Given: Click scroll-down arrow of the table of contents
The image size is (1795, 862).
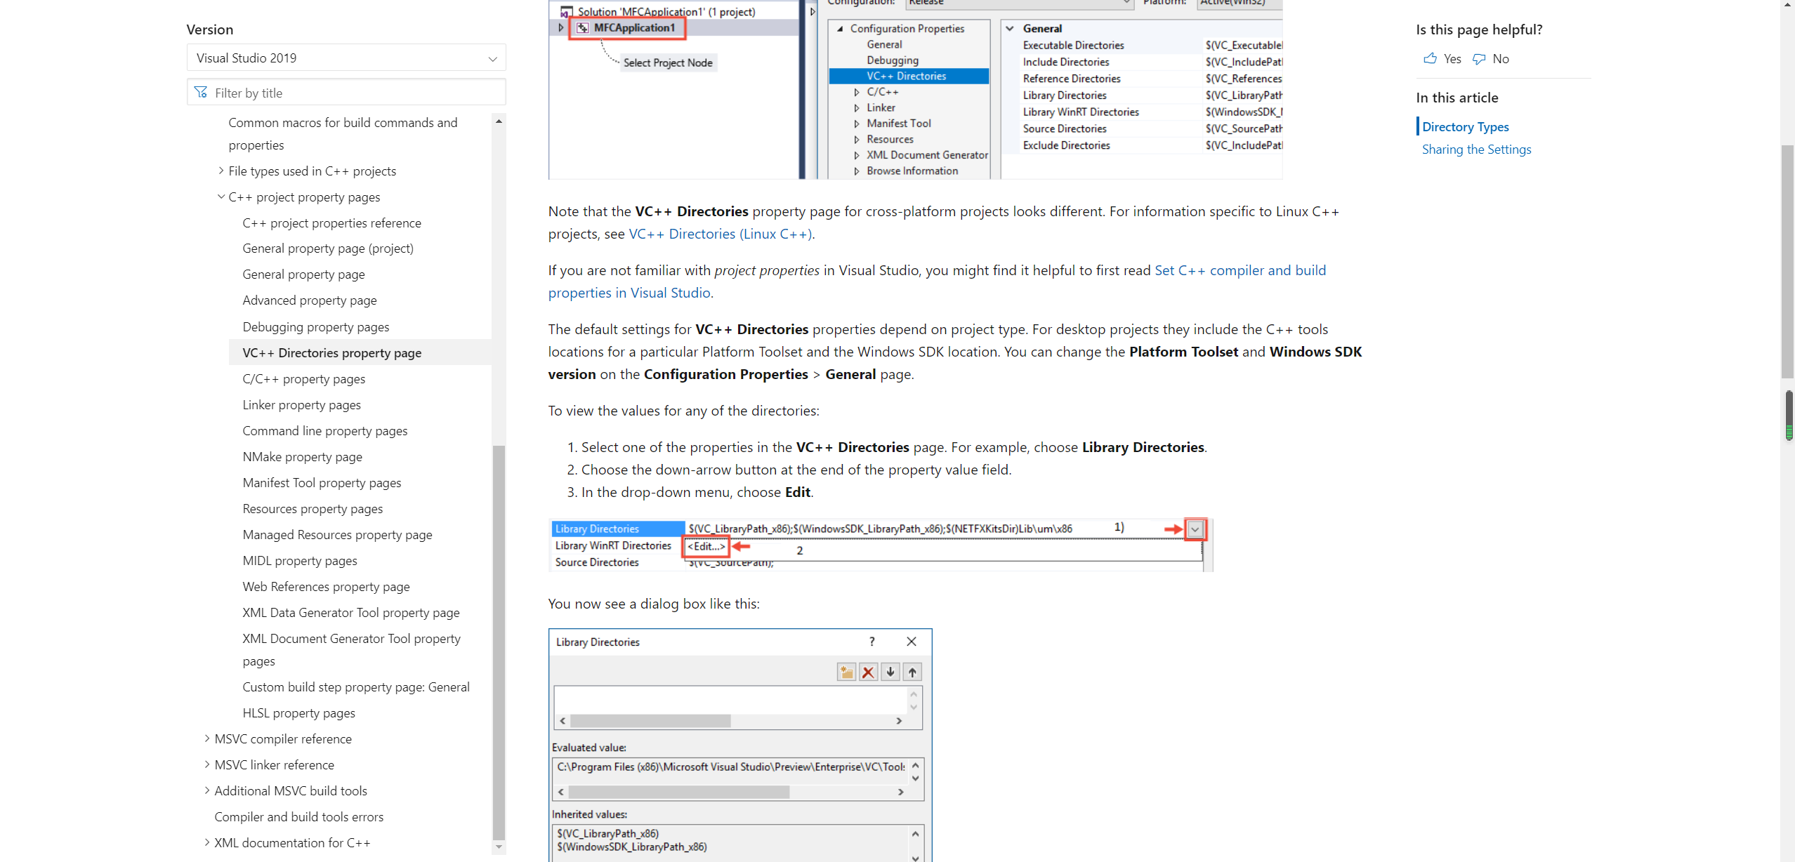Looking at the screenshot, I should (x=499, y=847).
